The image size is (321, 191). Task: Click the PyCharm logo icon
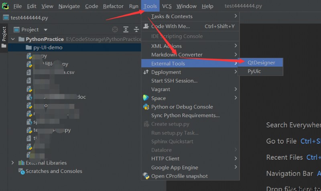[5, 6]
